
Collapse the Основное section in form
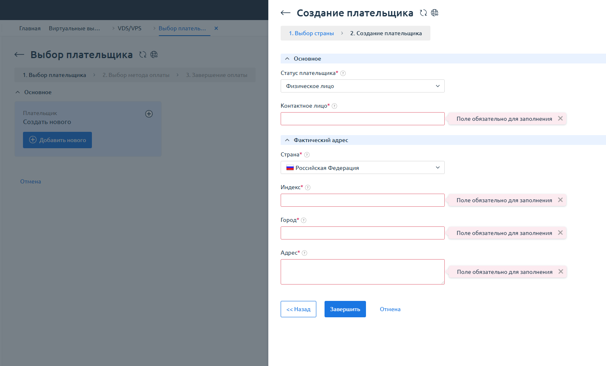[x=287, y=59]
